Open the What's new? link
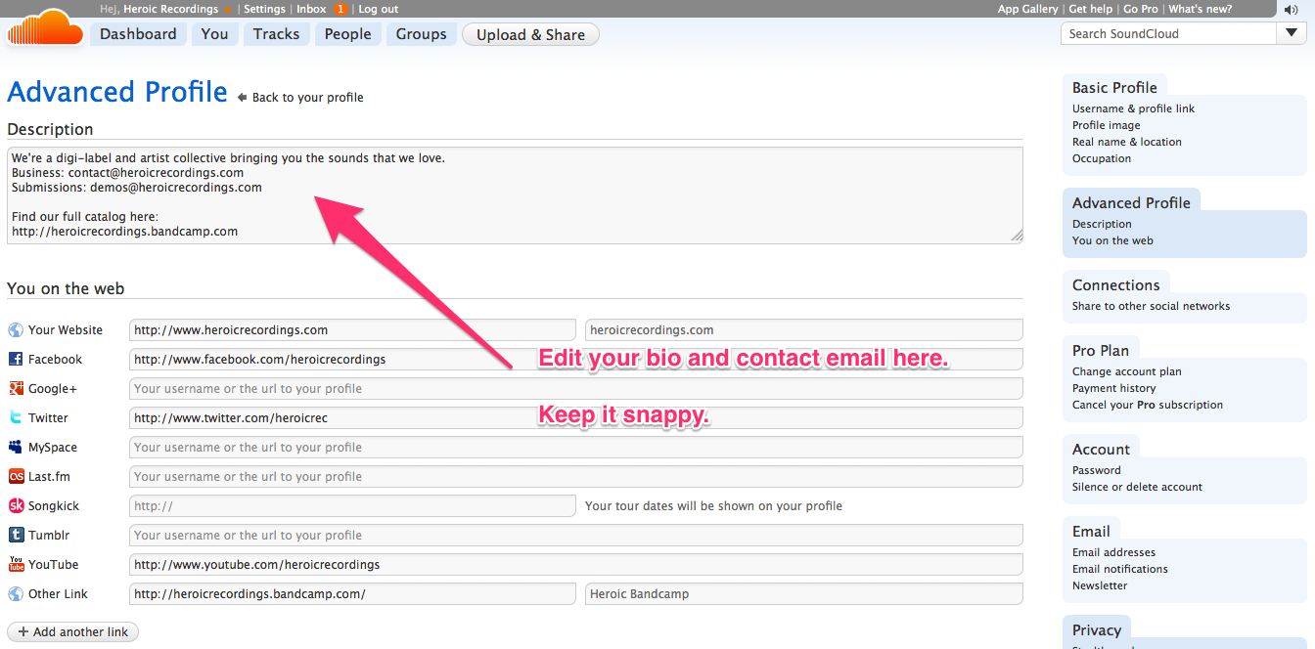The image size is (1315, 649). click(x=1200, y=10)
